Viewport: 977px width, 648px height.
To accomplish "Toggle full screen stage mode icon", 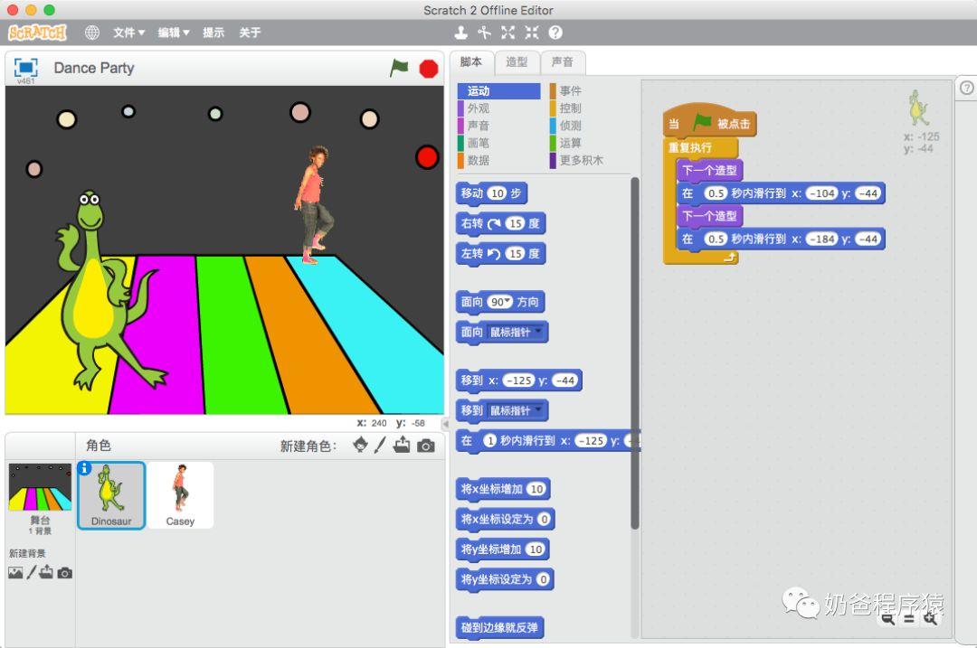I will [x=26, y=67].
